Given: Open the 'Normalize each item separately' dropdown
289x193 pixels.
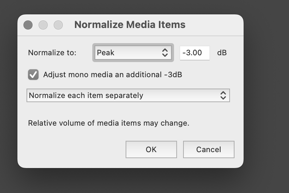Looking at the screenshot, I should pyautogui.click(x=128, y=95).
